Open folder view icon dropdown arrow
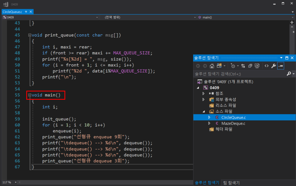This screenshot has height=186, width=296. click(x=225, y=66)
